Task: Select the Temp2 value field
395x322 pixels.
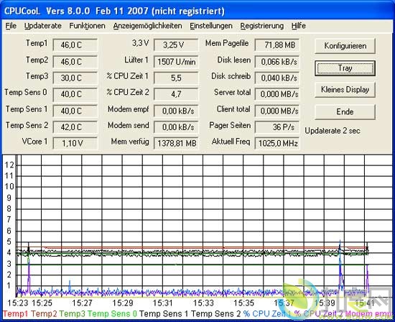Action: point(75,62)
